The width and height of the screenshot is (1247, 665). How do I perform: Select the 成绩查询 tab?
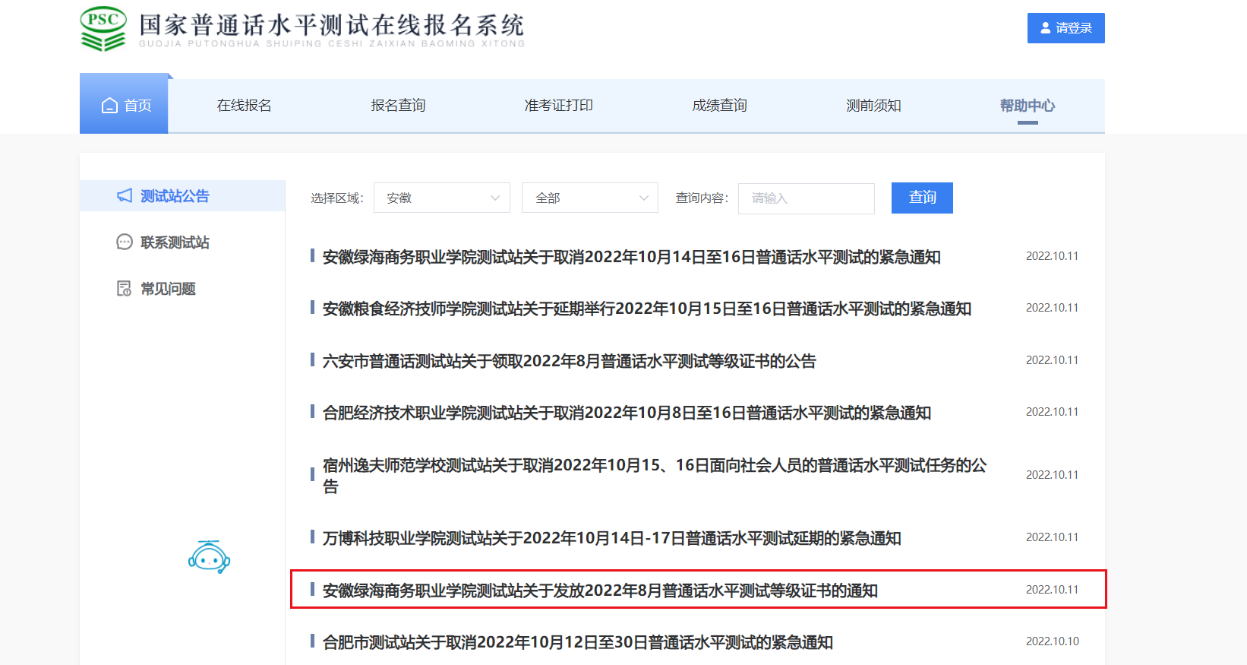point(720,106)
